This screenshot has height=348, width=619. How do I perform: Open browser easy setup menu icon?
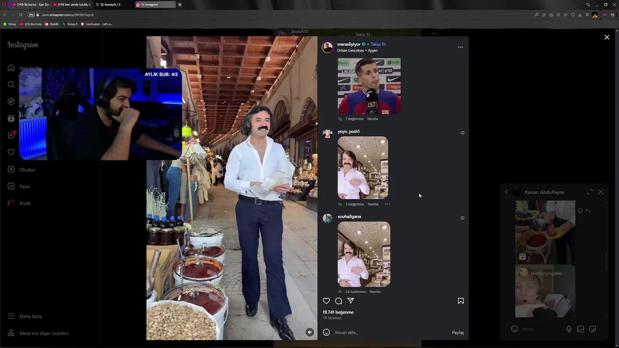587,15
